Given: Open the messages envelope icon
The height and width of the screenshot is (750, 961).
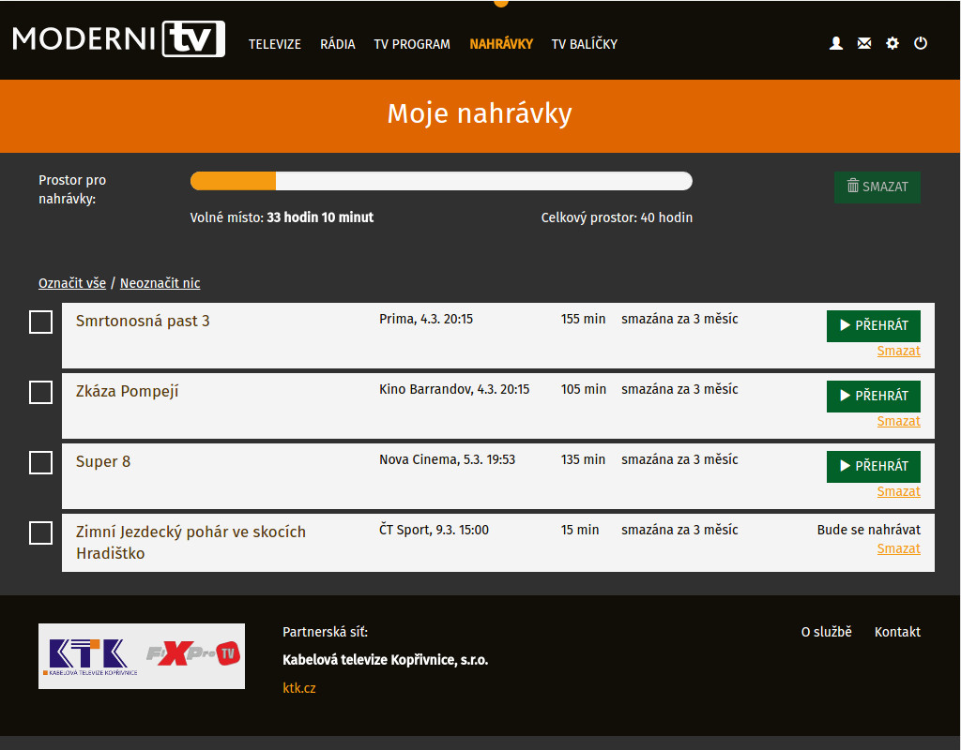Looking at the screenshot, I should point(864,43).
